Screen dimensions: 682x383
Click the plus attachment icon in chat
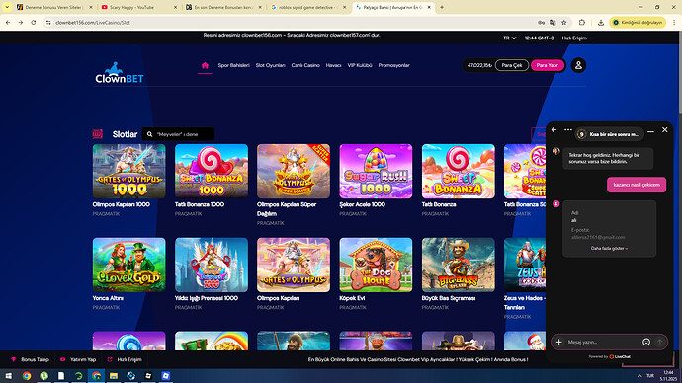(558, 343)
